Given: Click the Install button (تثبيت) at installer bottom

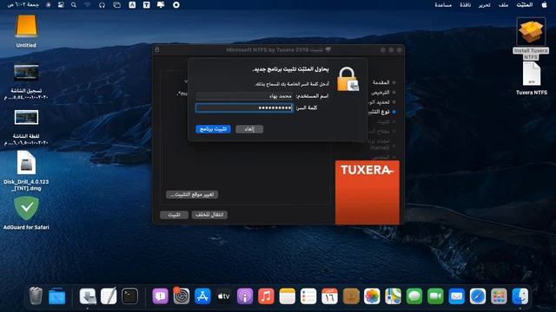Looking at the screenshot, I should click(174, 215).
